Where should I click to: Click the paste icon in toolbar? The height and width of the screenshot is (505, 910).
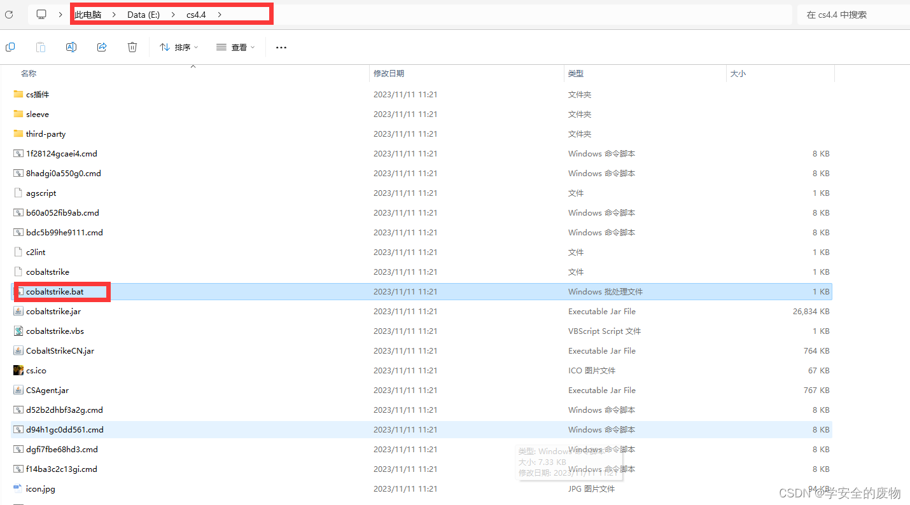click(x=41, y=47)
